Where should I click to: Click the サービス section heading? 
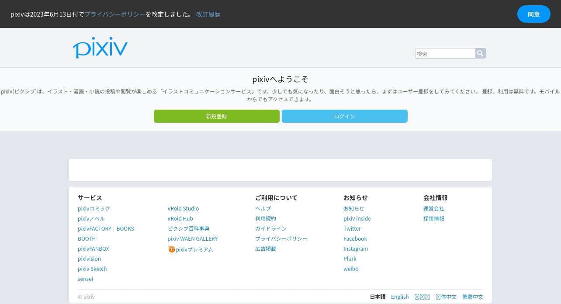(x=90, y=197)
